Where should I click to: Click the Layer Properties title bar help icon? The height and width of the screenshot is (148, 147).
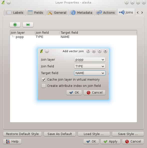126,2
